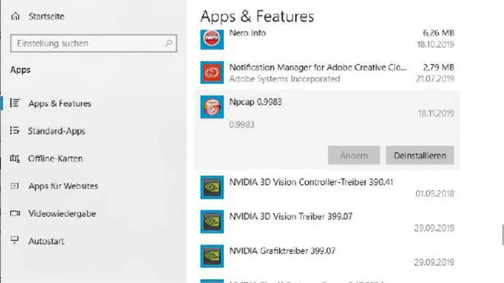The width and height of the screenshot is (504, 283).
Task: Select Apps & Features in sidebar
Action: [60, 104]
